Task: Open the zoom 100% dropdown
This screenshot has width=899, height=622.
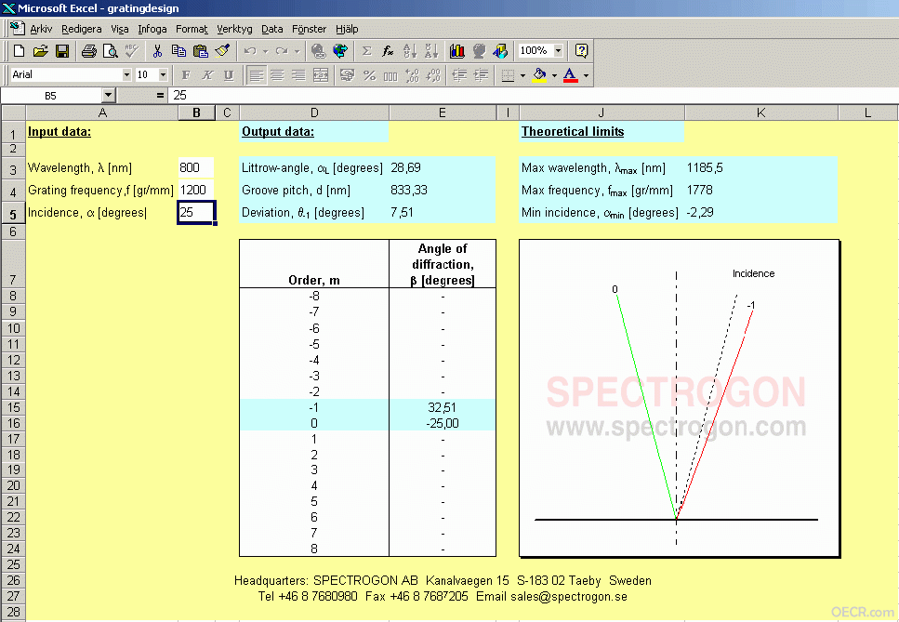Action: click(x=558, y=50)
